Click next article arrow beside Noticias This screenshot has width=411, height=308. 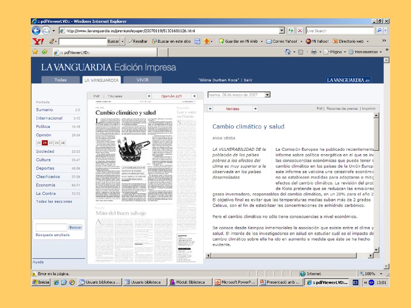(255, 108)
